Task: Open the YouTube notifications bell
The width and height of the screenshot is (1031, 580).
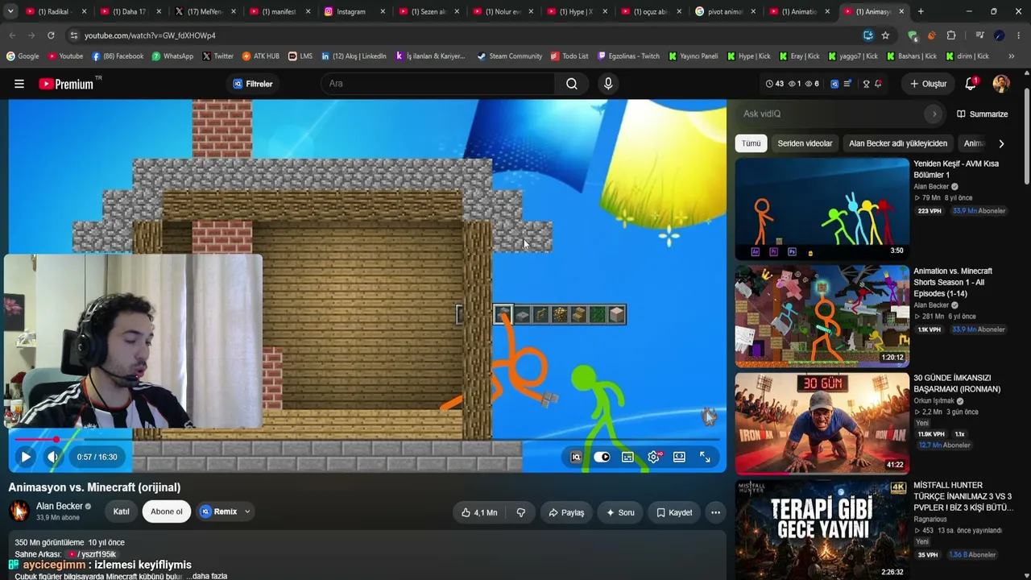Action: click(x=971, y=84)
